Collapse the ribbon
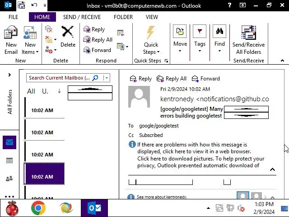 tap(282, 61)
